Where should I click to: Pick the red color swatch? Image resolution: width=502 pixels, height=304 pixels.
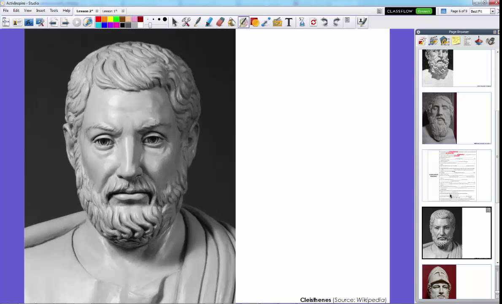(98, 19)
